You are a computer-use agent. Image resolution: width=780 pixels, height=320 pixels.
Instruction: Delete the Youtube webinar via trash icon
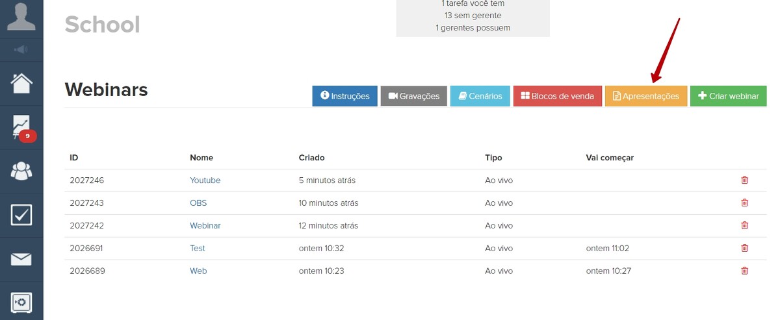tap(744, 180)
